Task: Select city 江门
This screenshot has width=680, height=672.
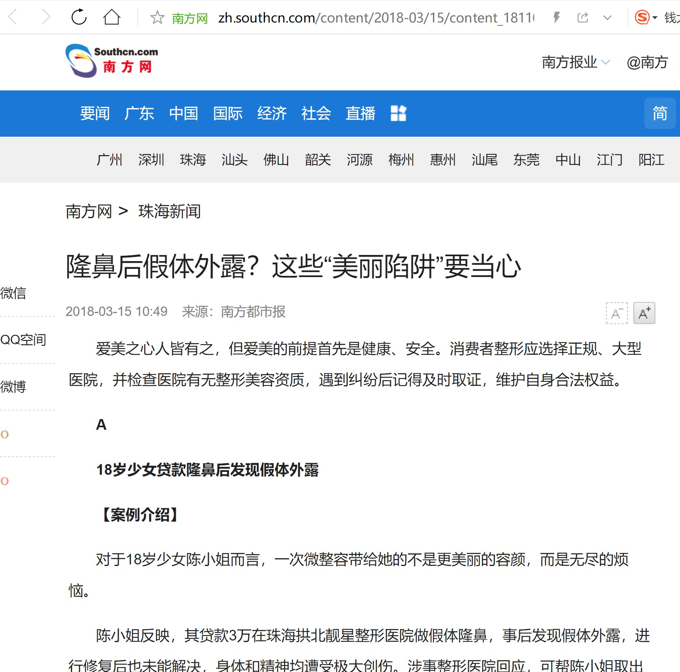Action: coord(610,160)
